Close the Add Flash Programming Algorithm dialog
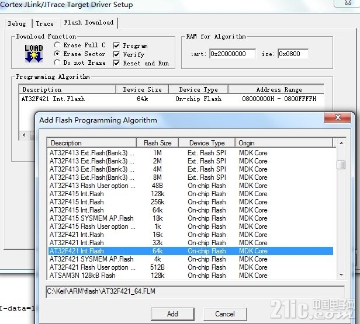 point(338,117)
